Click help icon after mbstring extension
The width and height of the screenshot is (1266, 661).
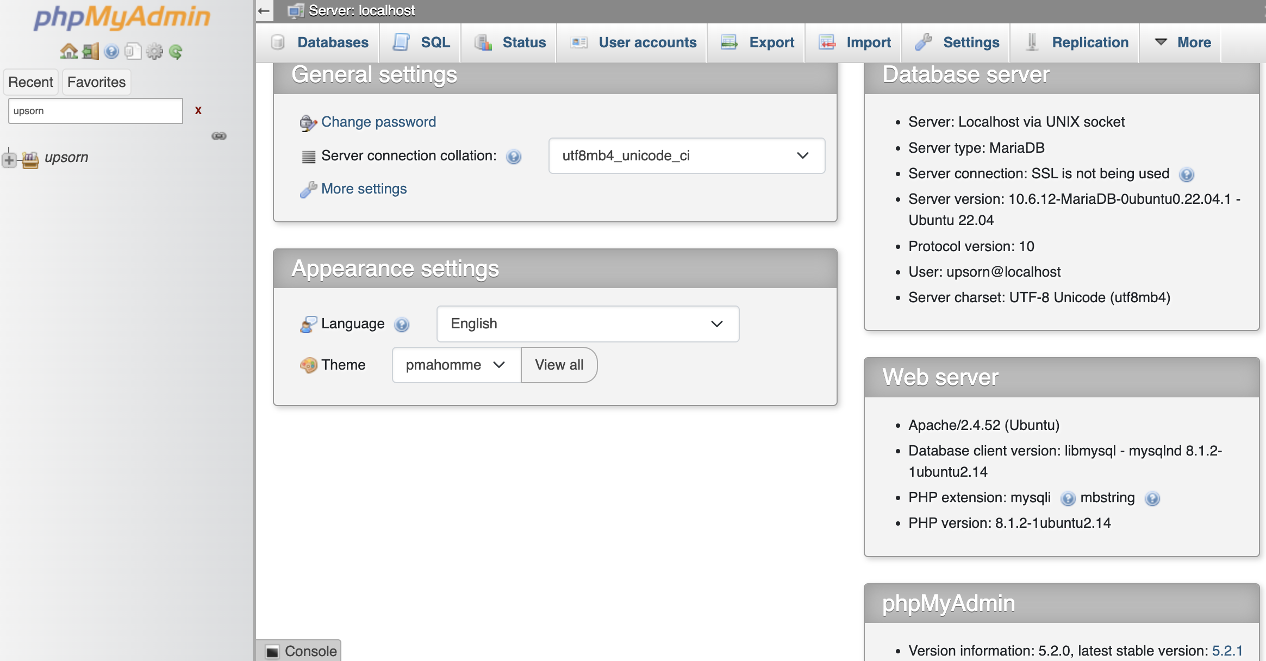(1152, 498)
